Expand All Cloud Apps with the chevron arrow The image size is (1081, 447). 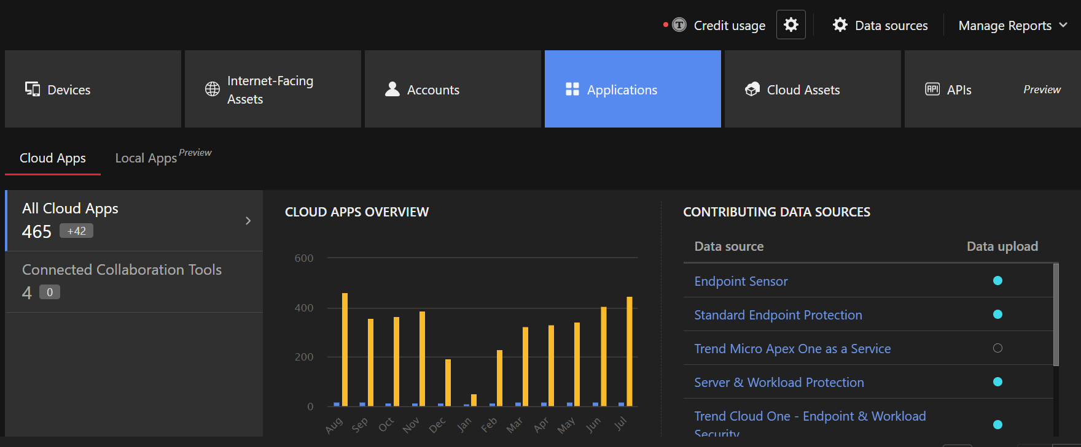248,221
